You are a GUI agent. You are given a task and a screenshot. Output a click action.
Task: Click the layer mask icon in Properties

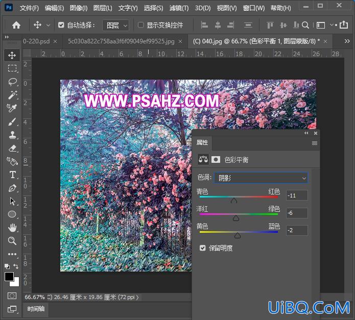(x=216, y=160)
